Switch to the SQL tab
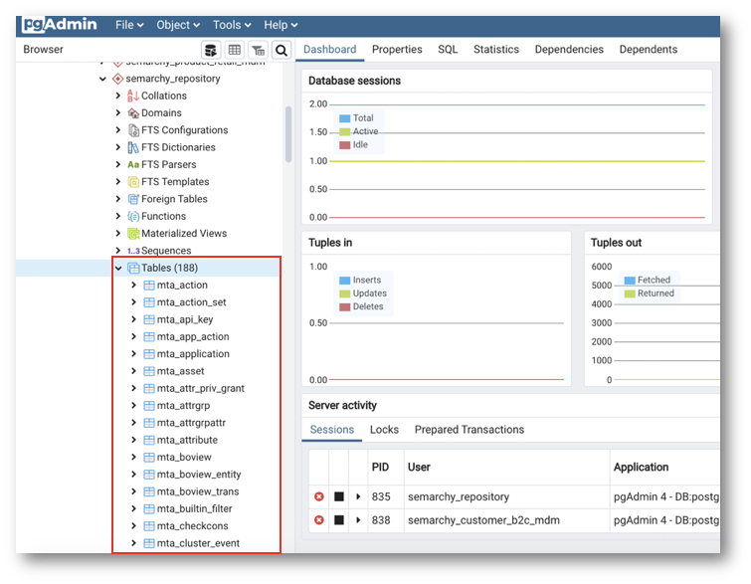 coord(448,50)
